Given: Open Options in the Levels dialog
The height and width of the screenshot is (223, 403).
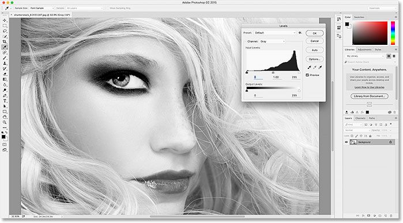Looking at the screenshot, I should click(315, 59).
